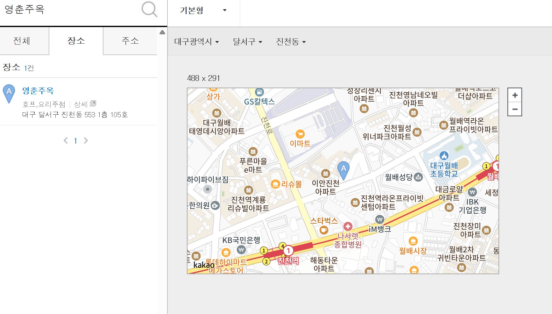Switch to the 장소 tab
The height and width of the screenshot is (314, 552).
click(76, 41)
